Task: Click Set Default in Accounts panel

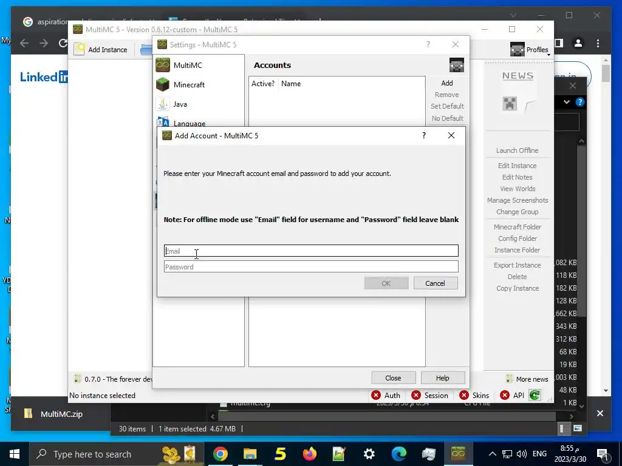Action: point(447,106)
